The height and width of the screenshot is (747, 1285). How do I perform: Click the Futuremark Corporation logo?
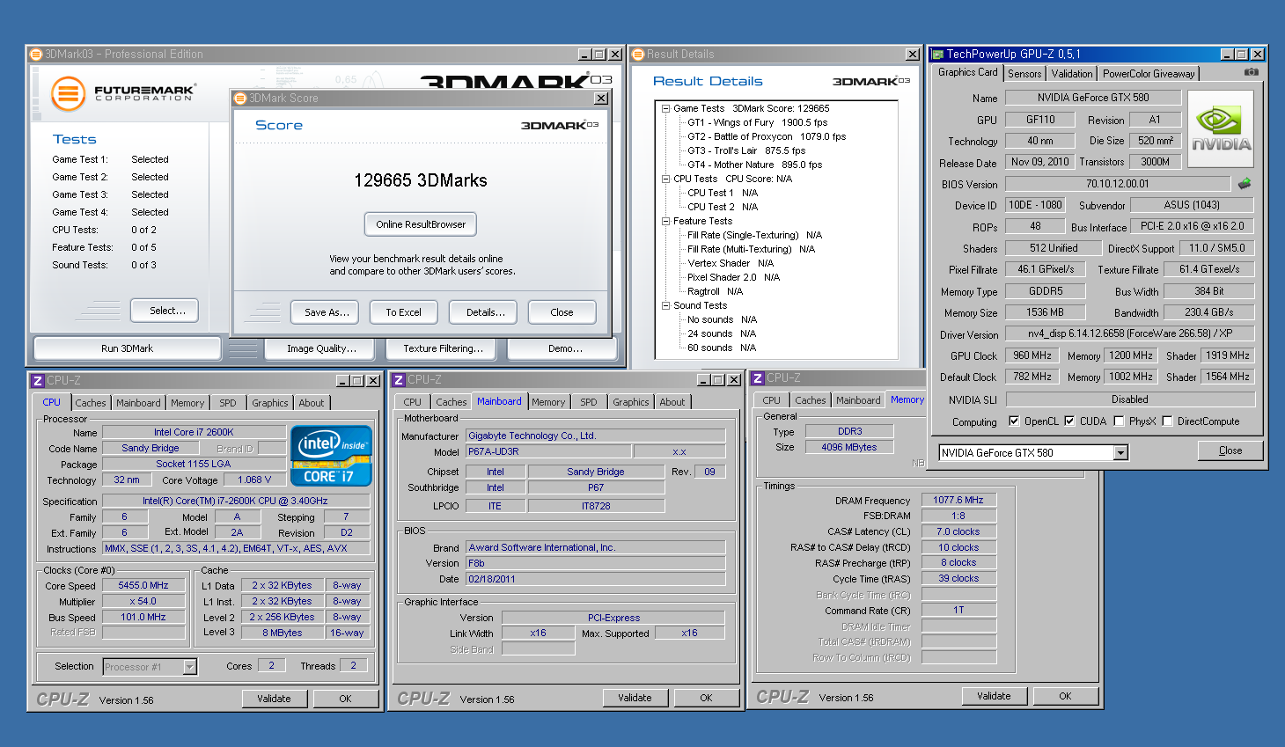coord(123,93)
